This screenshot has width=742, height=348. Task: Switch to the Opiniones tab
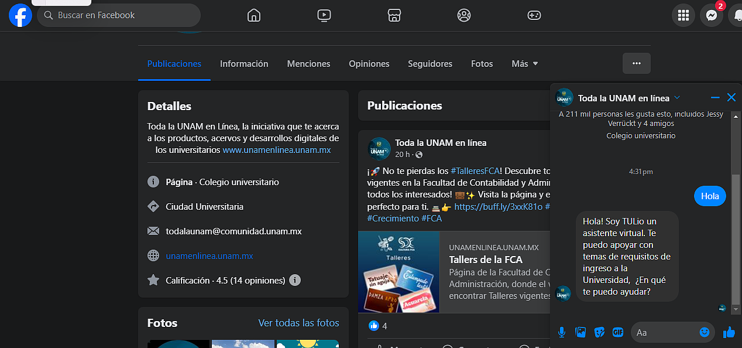tap(369, 64)
